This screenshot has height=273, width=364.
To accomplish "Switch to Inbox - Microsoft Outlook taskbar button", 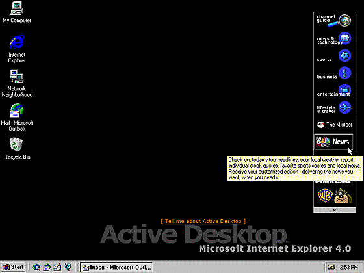I will pos(116,267).
